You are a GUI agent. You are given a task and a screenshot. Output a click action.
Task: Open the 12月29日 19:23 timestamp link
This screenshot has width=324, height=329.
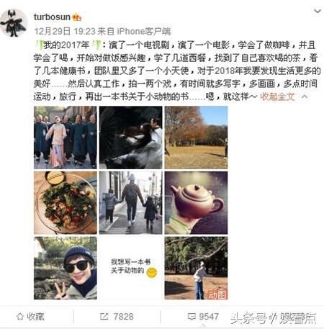(x=65, y=31)
